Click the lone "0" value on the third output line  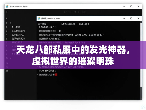[60, 31]
